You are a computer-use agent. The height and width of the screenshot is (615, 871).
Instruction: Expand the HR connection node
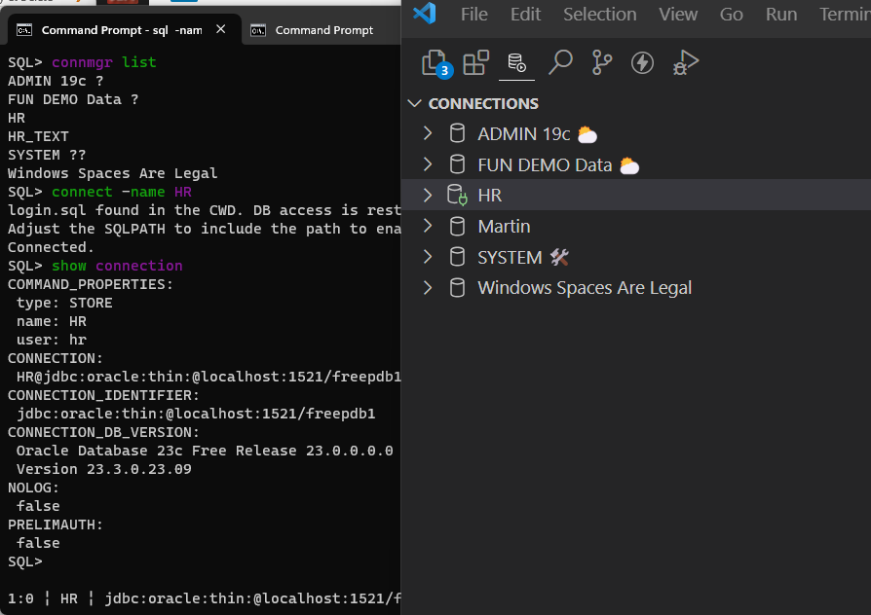(x=427, y=195)
